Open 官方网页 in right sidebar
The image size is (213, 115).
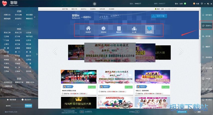point(207,100)
